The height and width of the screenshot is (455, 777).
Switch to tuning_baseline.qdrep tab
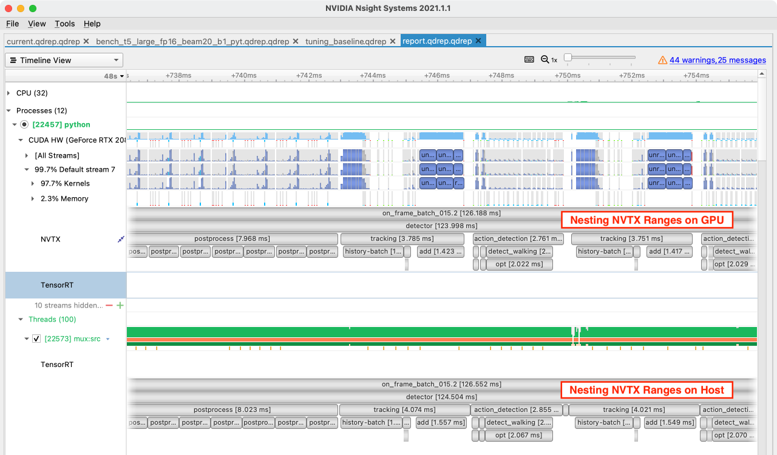point(346,41)
